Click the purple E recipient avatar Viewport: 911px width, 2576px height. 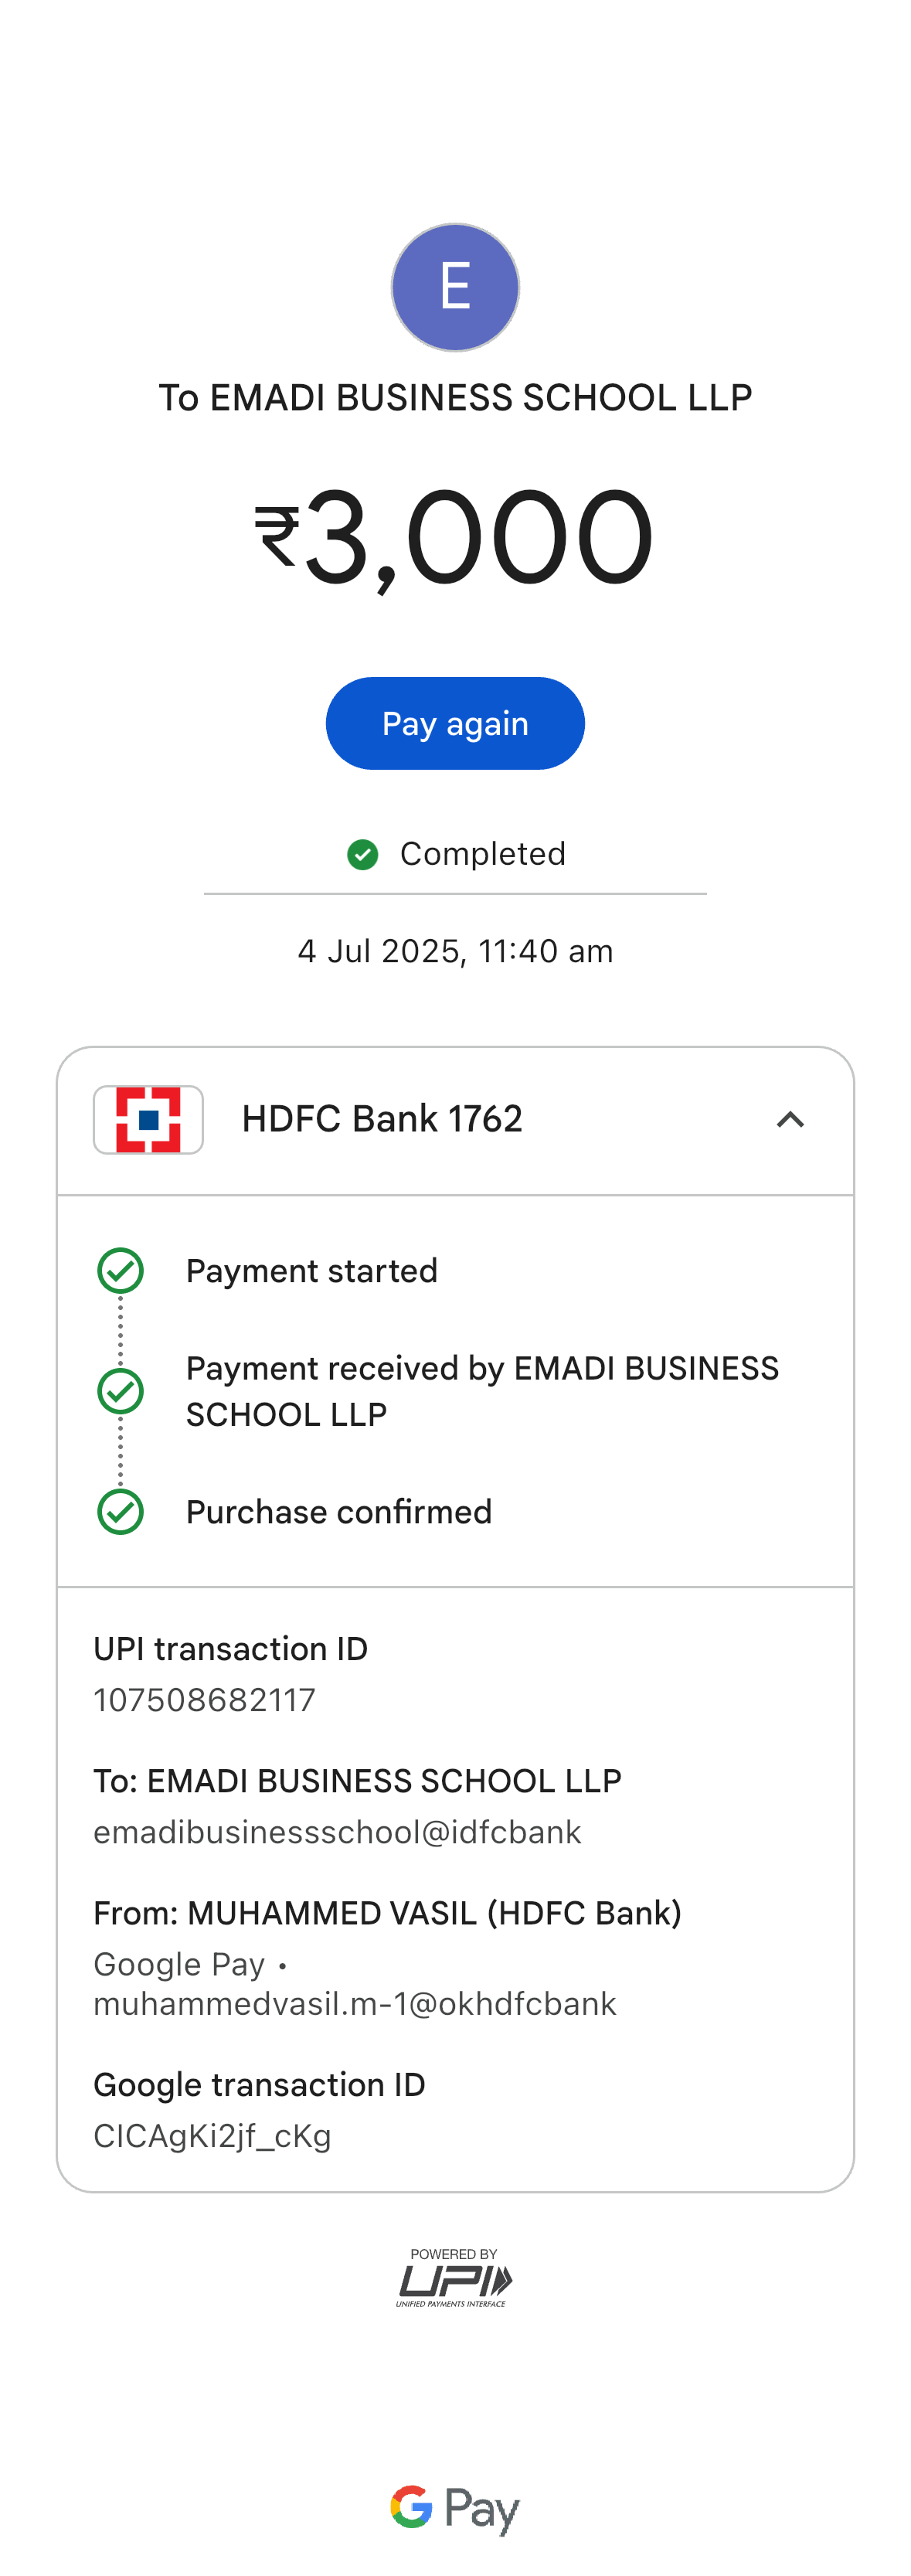pos(455,287)
